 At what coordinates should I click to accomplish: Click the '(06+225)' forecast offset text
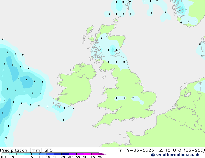(x=194, y=150)
